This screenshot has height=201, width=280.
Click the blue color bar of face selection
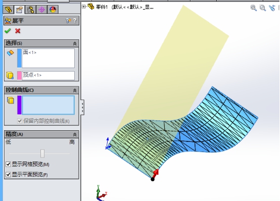pyautogui.click(x=19, y=58)
